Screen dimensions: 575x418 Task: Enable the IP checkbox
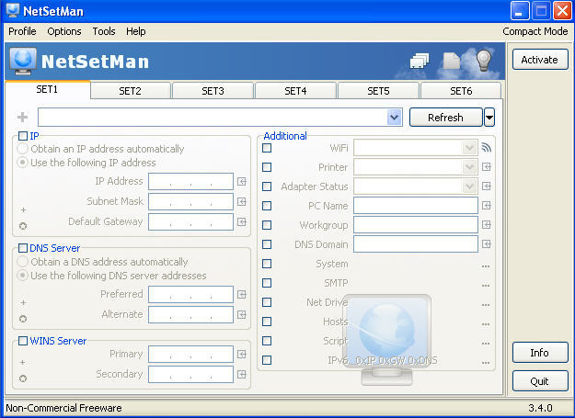click(23, 136)
